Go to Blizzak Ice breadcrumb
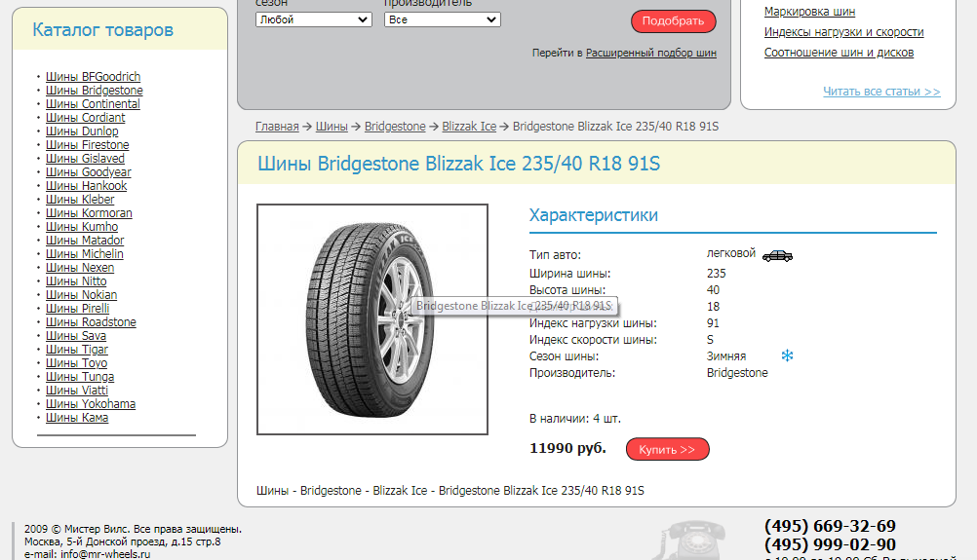 click(469, 127)
